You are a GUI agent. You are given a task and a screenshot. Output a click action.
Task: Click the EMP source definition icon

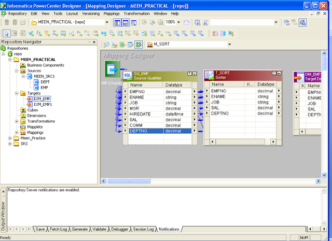[x=113, y=69]
